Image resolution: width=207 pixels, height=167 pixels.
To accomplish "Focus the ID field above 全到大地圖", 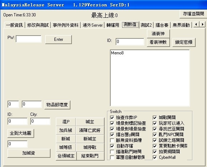I will click(17, 121).
